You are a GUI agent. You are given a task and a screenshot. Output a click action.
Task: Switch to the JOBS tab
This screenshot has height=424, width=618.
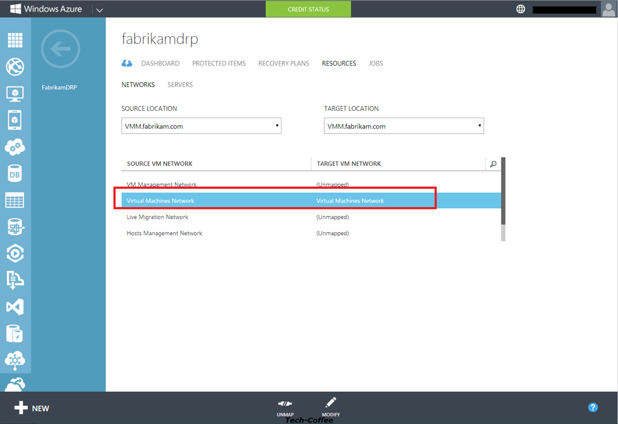375,63
